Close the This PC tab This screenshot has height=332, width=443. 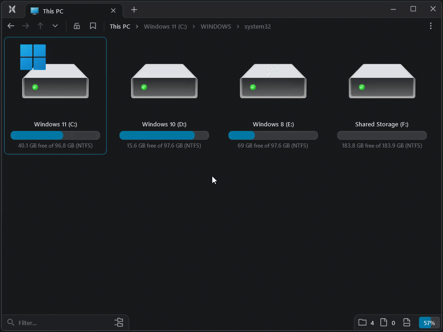tap(114, 11)
